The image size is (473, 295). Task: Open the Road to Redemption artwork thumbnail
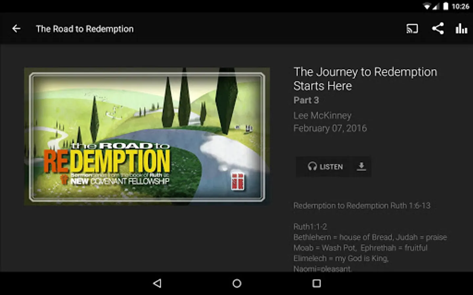pyautogui.click(x=147, y=136)
